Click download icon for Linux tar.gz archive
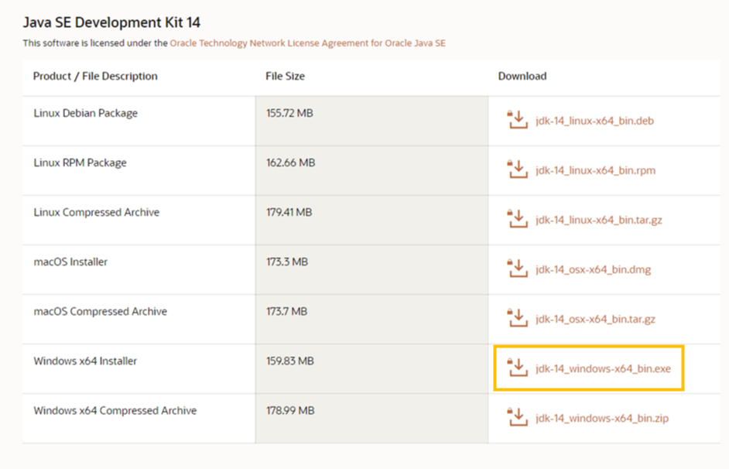The image size is (729, 469). click(x=517, y=219)
